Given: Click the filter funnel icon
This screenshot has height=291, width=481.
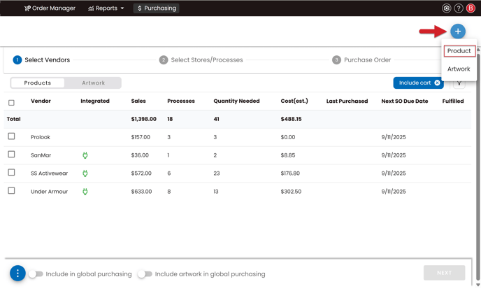Looking at the screenshot, I should pyautogui.click(x=459, y=83).
